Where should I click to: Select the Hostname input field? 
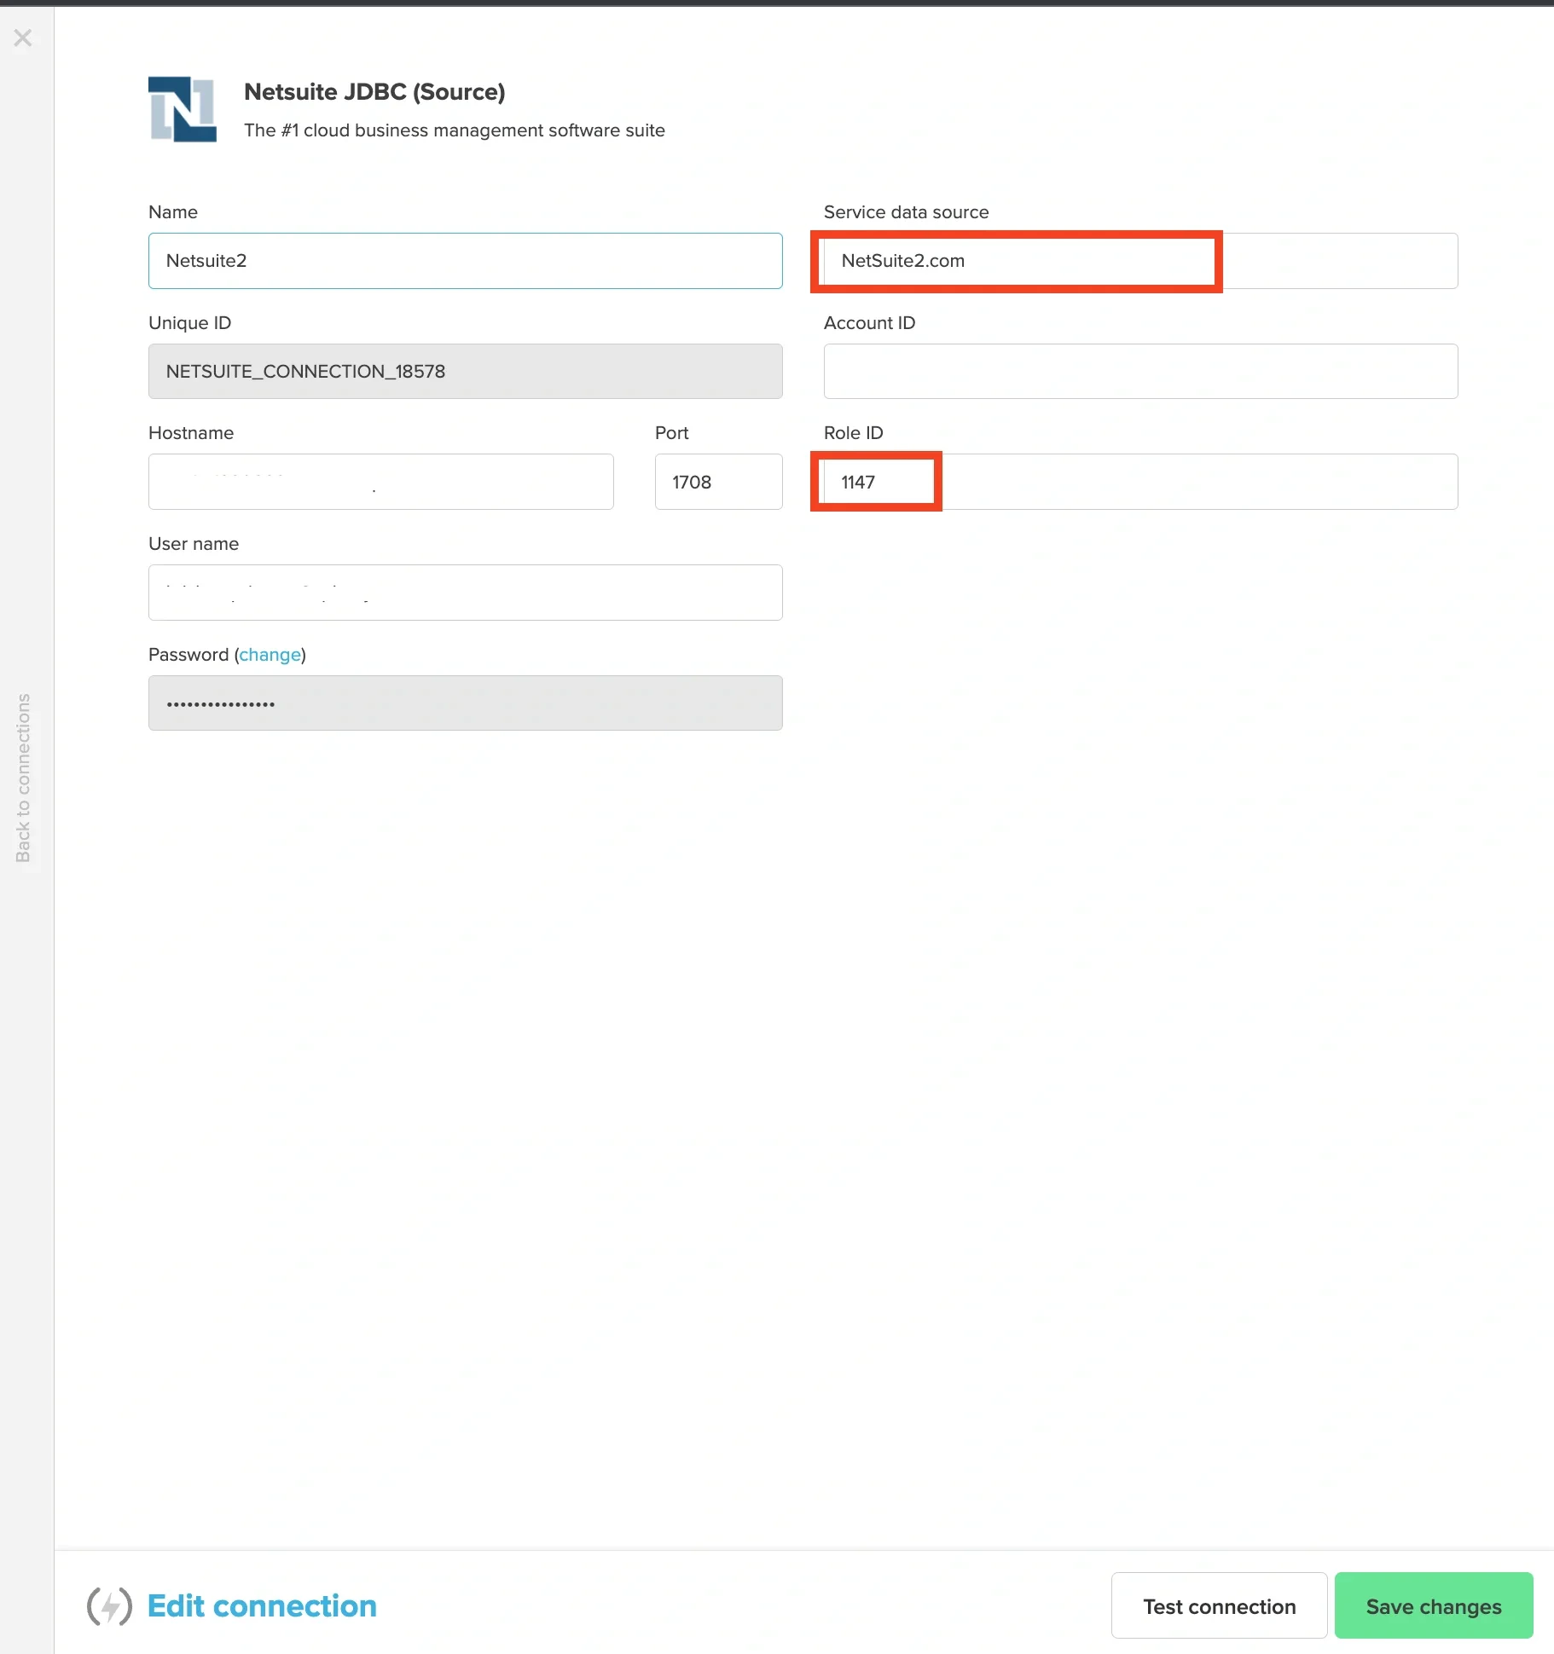click(x=380, y=481)
